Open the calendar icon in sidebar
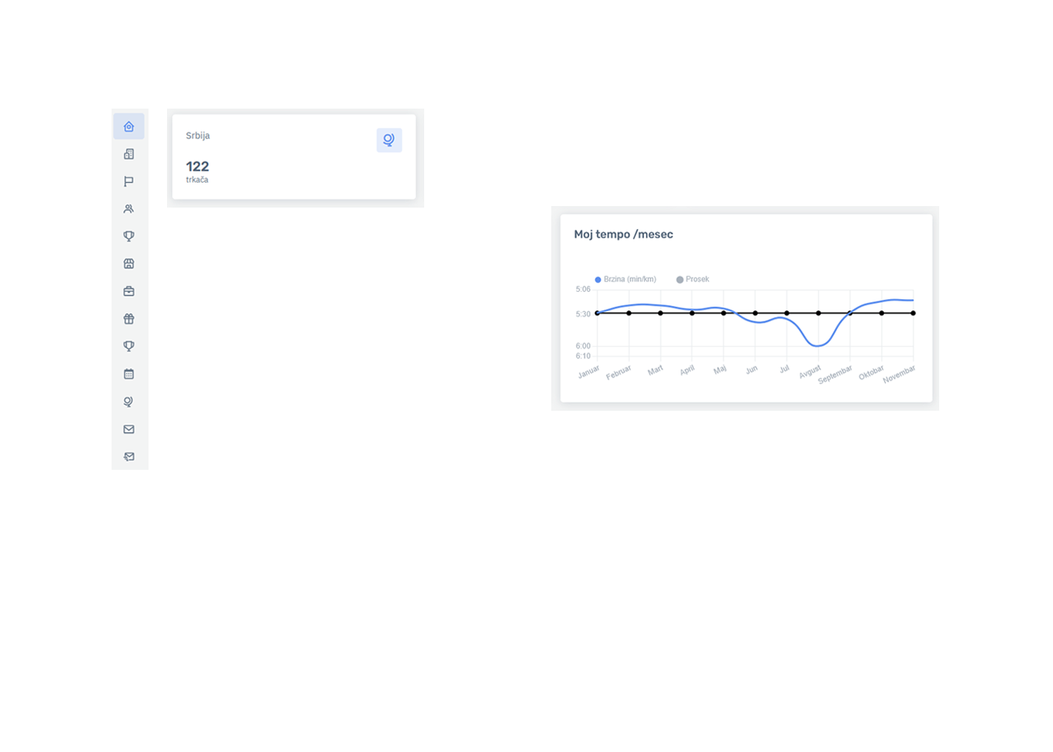The image size is (1053, 752). click(x=129, y=374)
